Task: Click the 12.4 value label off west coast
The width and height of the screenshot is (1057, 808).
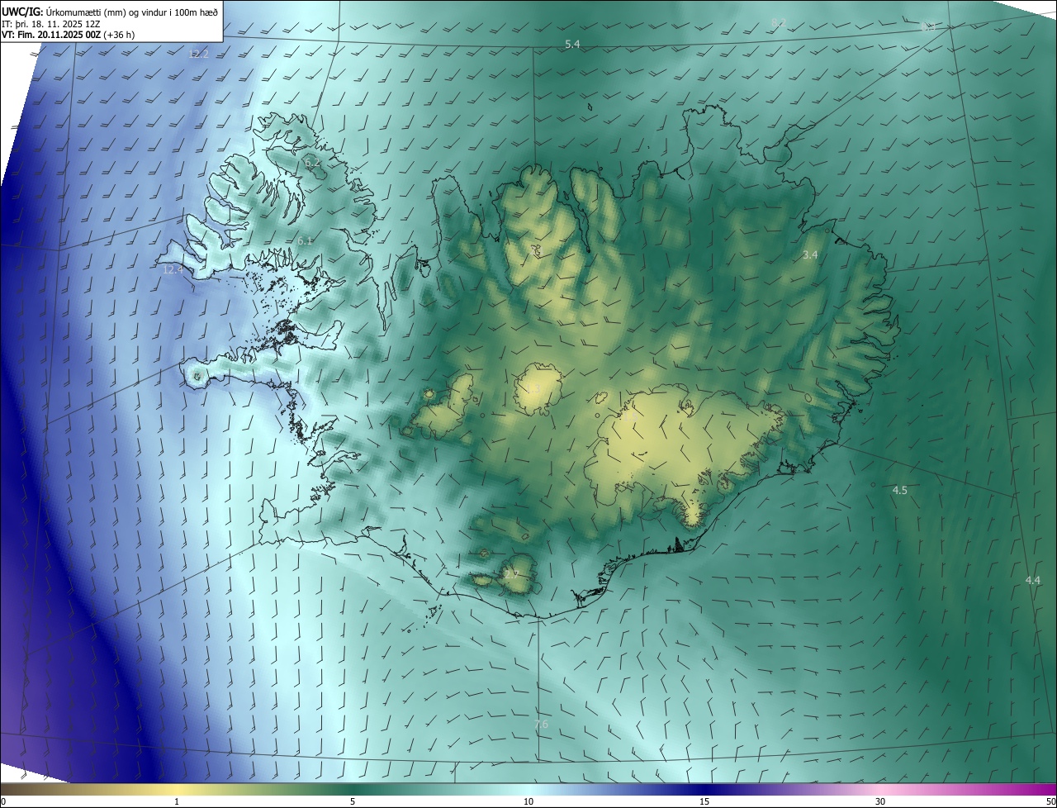Action: (x=173, y=269)
